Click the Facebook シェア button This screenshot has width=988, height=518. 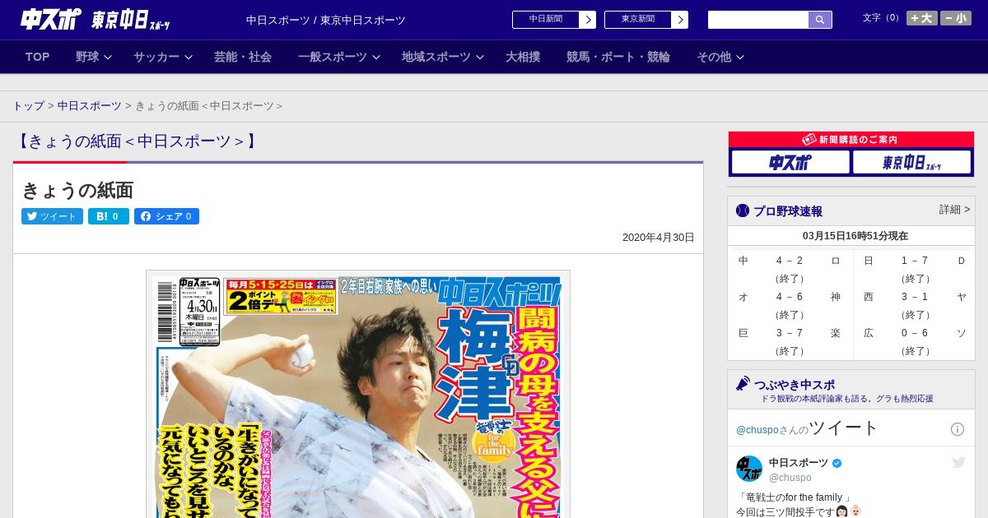coord(166,216)
